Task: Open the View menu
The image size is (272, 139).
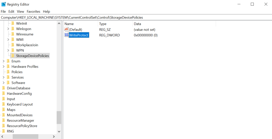Action: (20, 11)
